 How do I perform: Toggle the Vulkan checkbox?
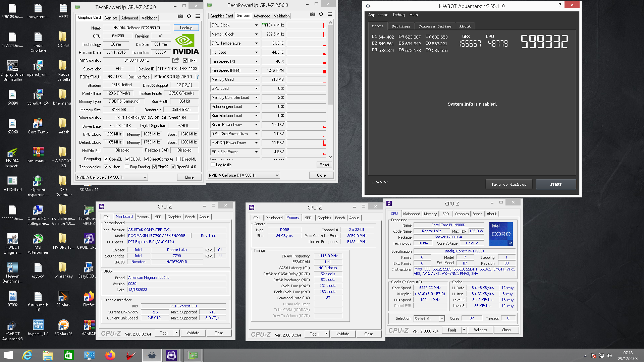pyautogui.click(x=106, y=167)
